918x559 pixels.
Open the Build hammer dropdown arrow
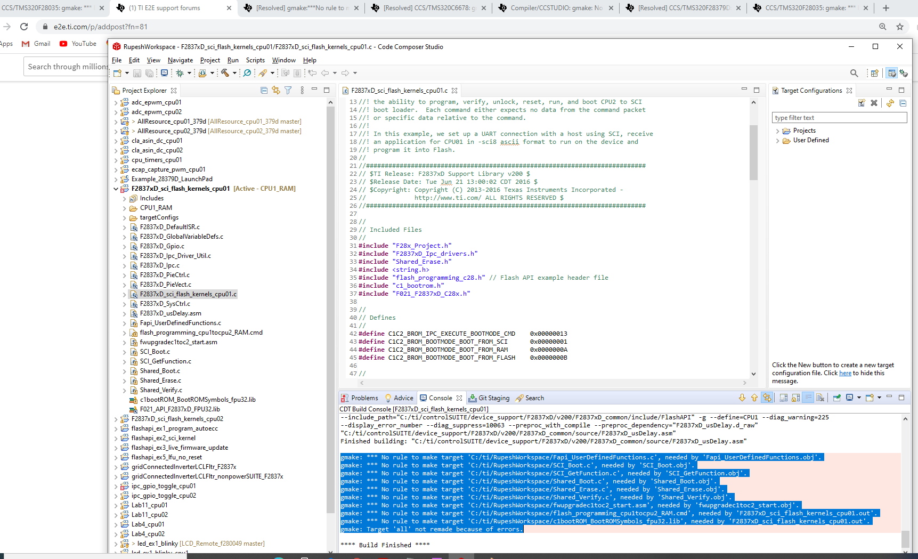[x=234, y=73]
